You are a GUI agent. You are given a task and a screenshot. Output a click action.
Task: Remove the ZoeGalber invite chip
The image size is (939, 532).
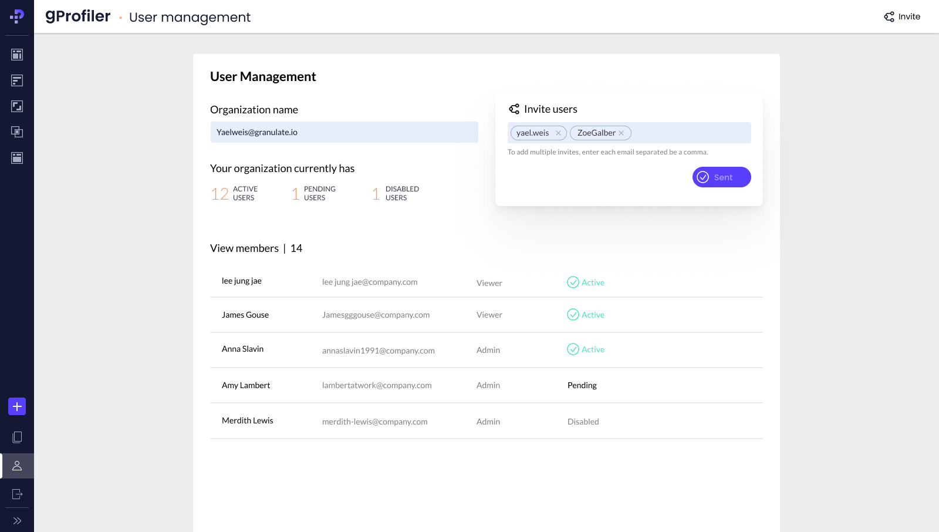(x=622, y=133)
